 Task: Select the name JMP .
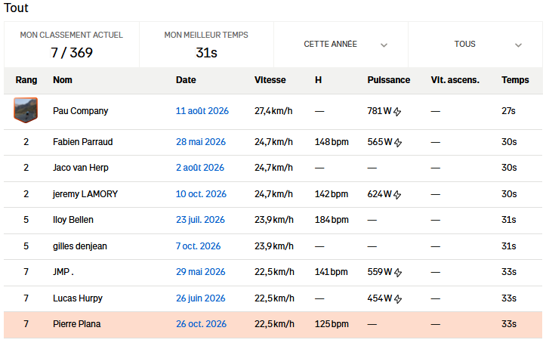[x=63, y=272]
